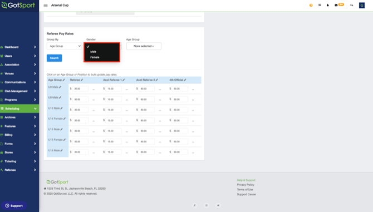Image resolution: width=373 pixels, height=212 pixels.
Task: Click the U8 Male Referee rate field
Action: click(80, 100)
